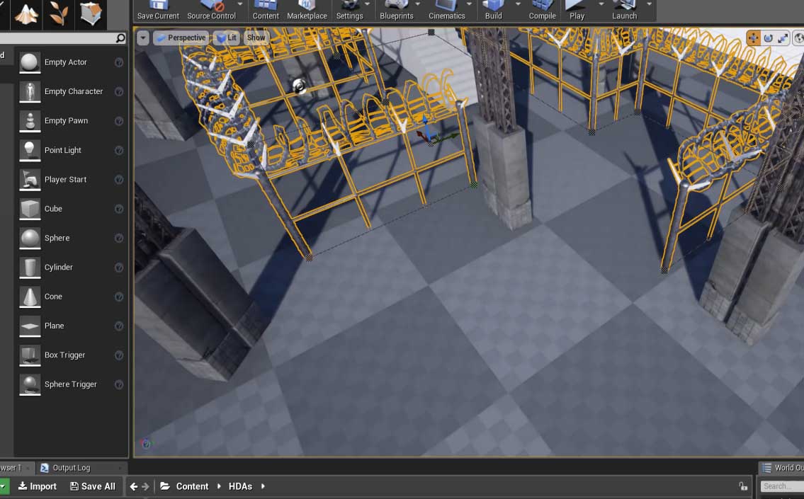Screen dimensions: 804x499
Task: Expand viewport options arrow menu
Action: [x=143, y=38]
